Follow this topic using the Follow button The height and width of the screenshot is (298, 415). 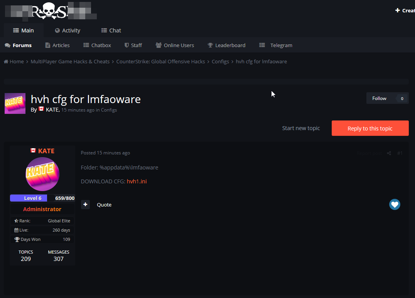pyautogui.click(x=379, y=98)
